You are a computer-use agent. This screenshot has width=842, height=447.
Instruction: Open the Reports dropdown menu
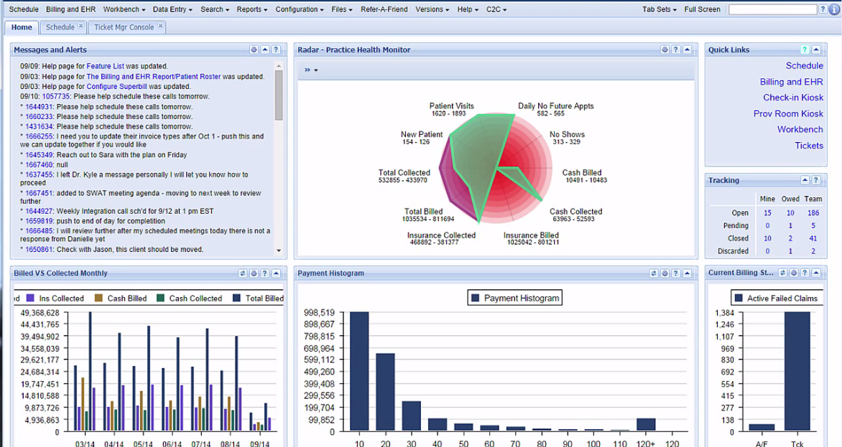(252, 9)
